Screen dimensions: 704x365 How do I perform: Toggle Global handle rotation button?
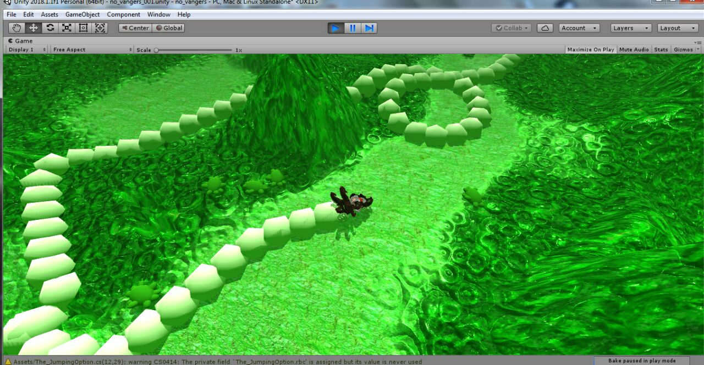click(168, 28)
